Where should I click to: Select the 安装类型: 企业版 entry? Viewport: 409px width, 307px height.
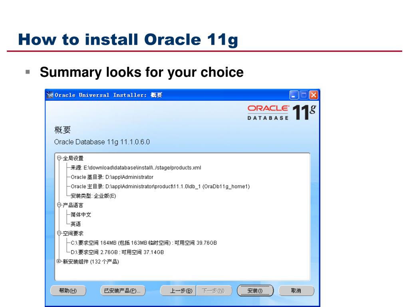pyautogui.click(x=93, y=196)
